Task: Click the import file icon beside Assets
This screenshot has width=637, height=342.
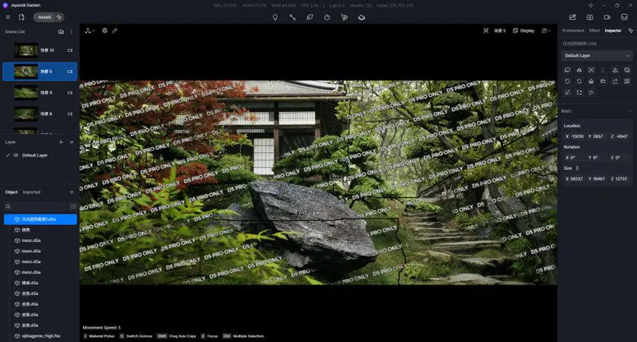Action: tap(21, 17)
